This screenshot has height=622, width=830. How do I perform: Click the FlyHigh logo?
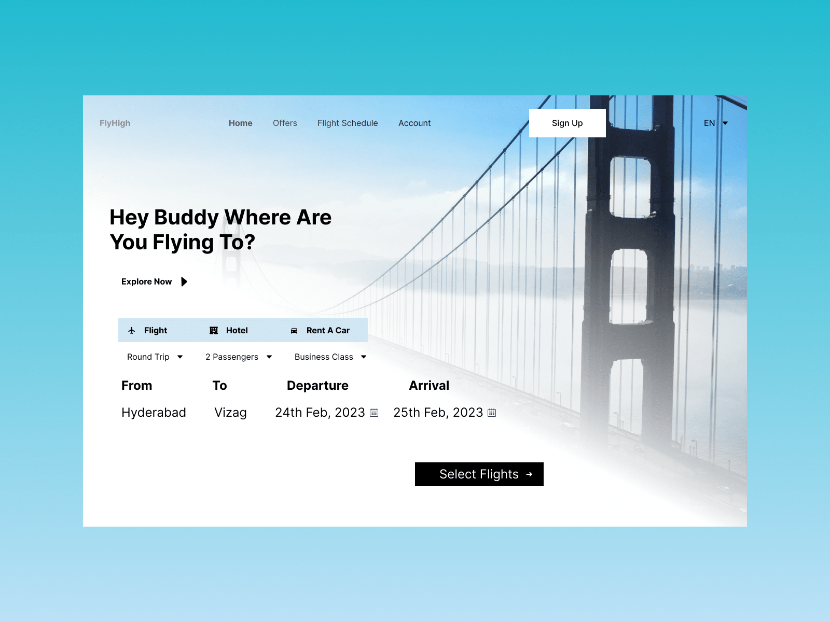(115, 123)
